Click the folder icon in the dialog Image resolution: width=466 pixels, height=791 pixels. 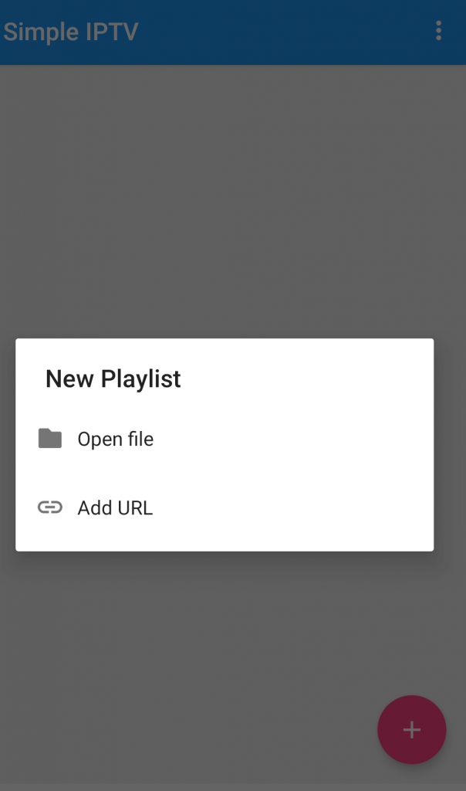(50, 439)
